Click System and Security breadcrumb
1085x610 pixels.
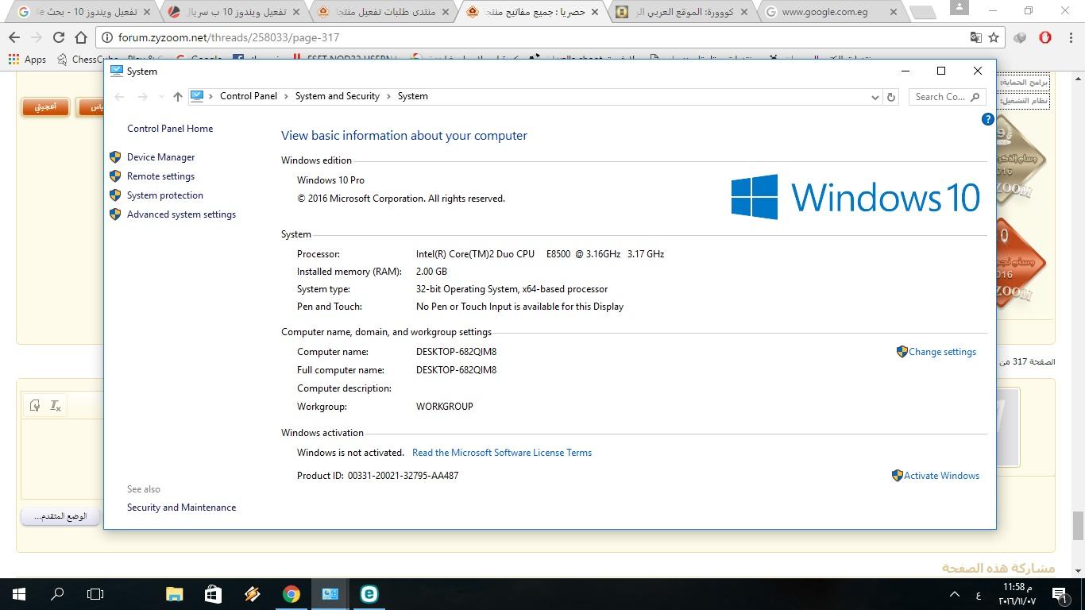click(338, 96)
